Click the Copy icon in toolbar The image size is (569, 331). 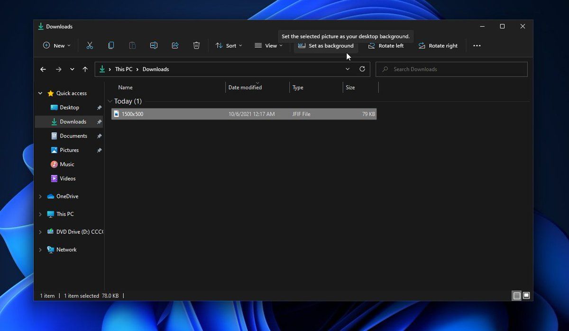(111, 46)
